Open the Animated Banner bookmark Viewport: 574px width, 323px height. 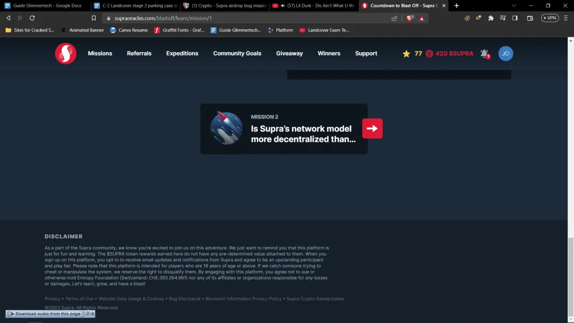[x=83, y=30]
